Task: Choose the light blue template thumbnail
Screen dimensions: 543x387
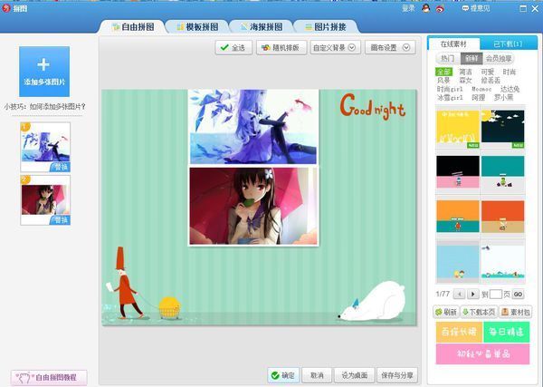Action: pyautogui.click(x=457, y=262)
